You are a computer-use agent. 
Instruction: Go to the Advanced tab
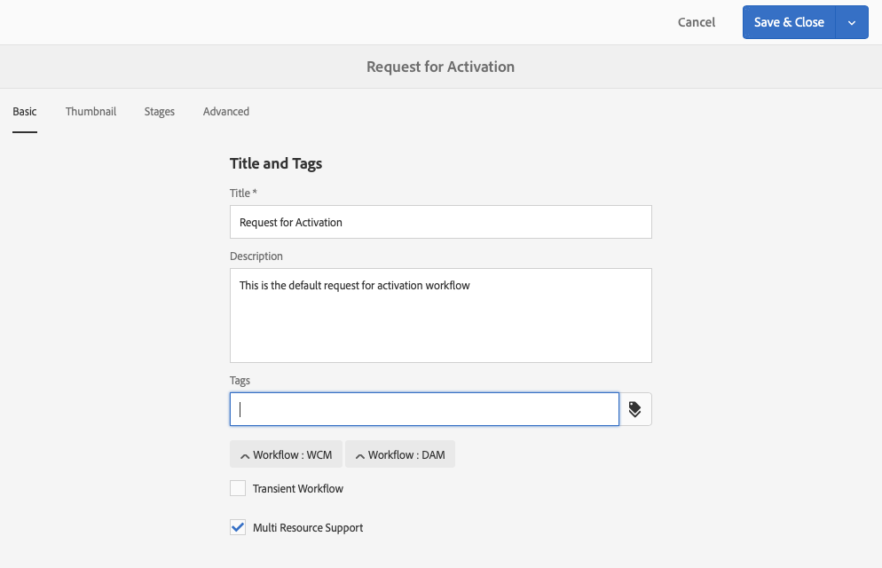click(x=226, y=112)
